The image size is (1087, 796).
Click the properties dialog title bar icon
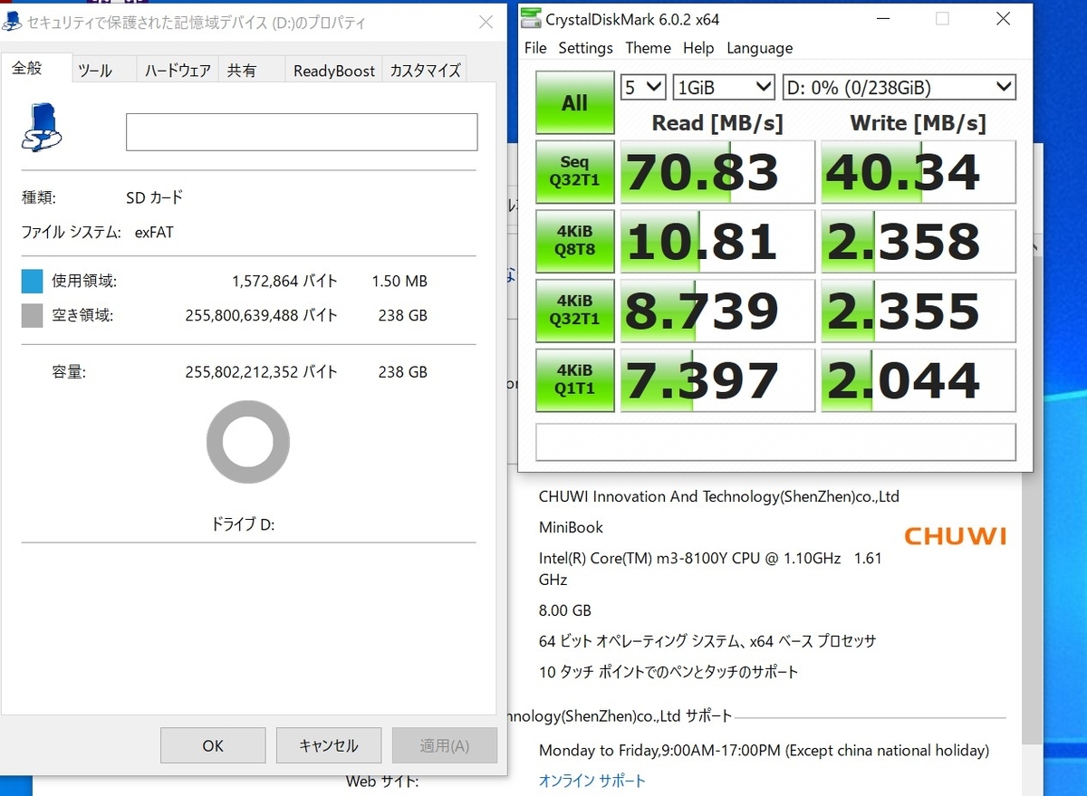pos(12,22)
